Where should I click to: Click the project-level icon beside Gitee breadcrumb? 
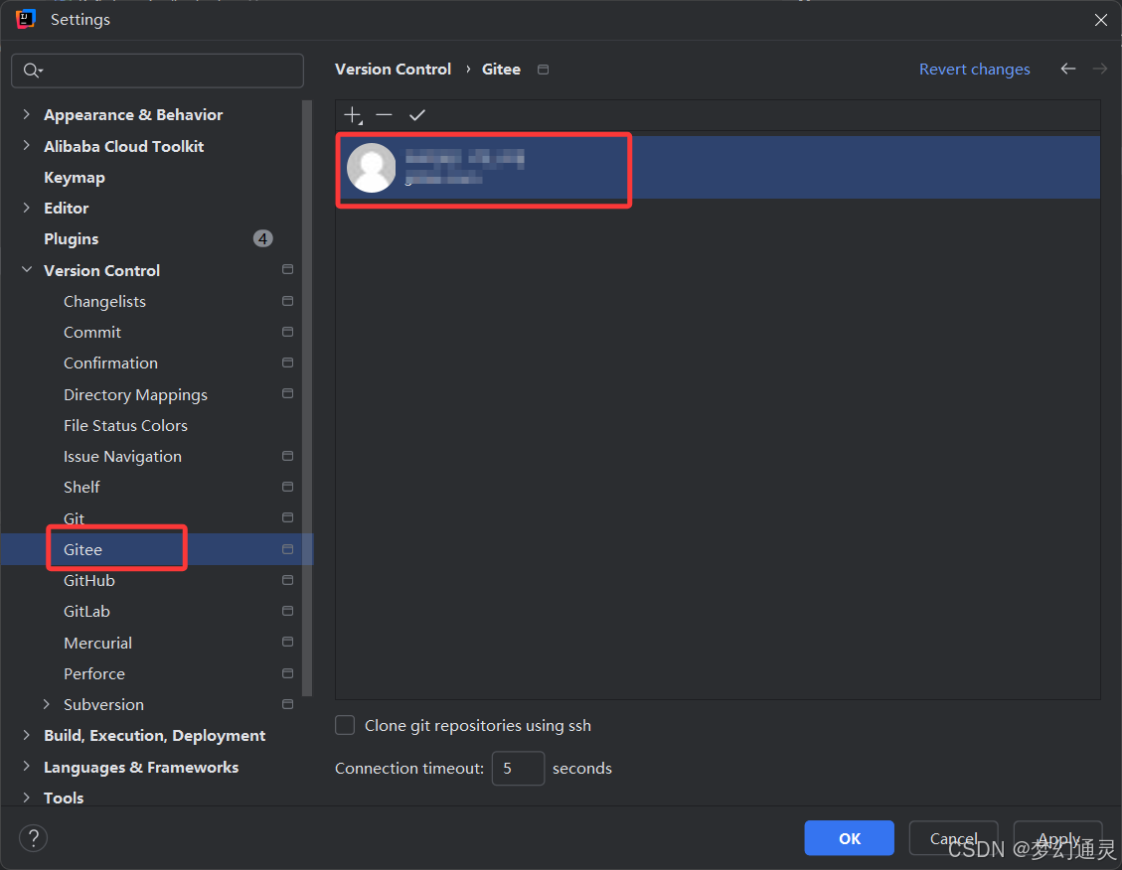pos(543,70)
